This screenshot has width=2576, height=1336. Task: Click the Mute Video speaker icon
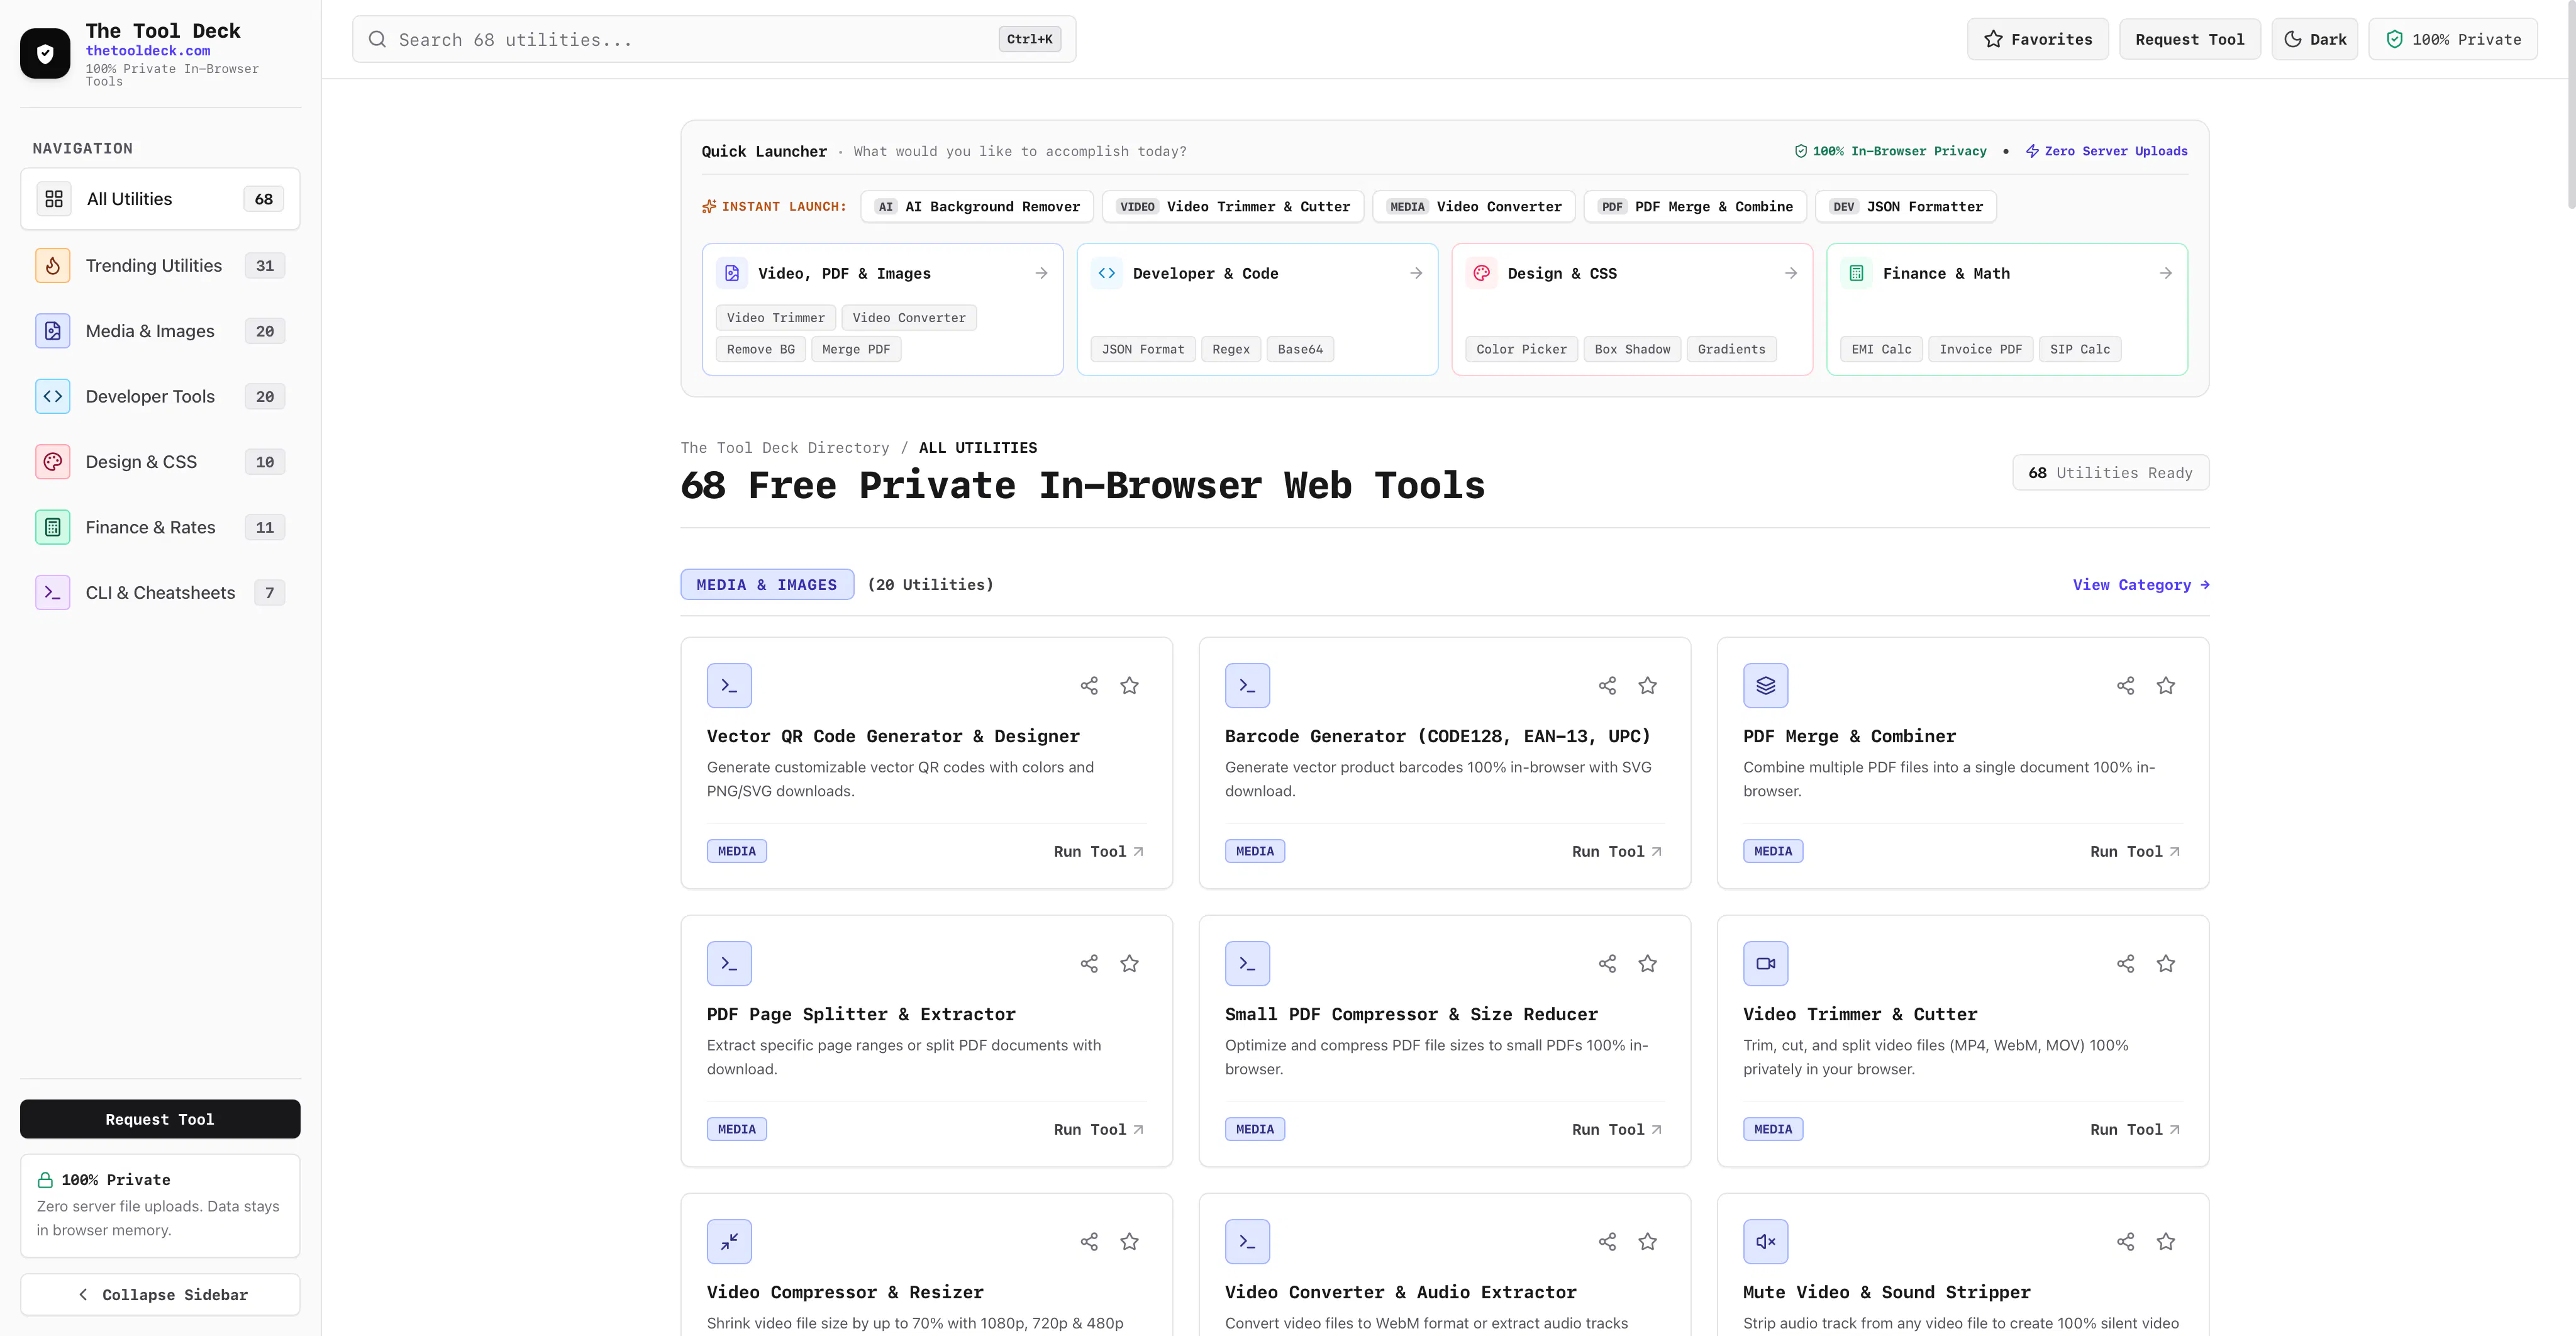pyautogui.click(x=1765, y=1241)
